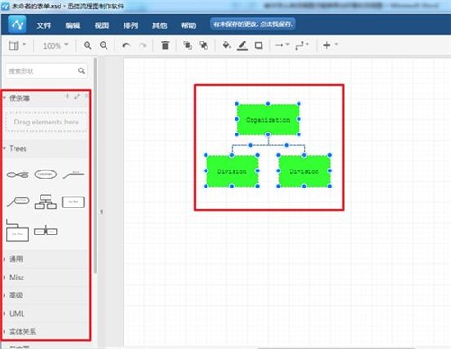Choose line color pencil icon
This screenshot has height=349, width=451.
click(243, 45)
